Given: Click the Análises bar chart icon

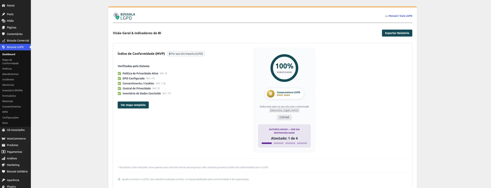Looking at the screenshot, I should click(x=3, y=158).
